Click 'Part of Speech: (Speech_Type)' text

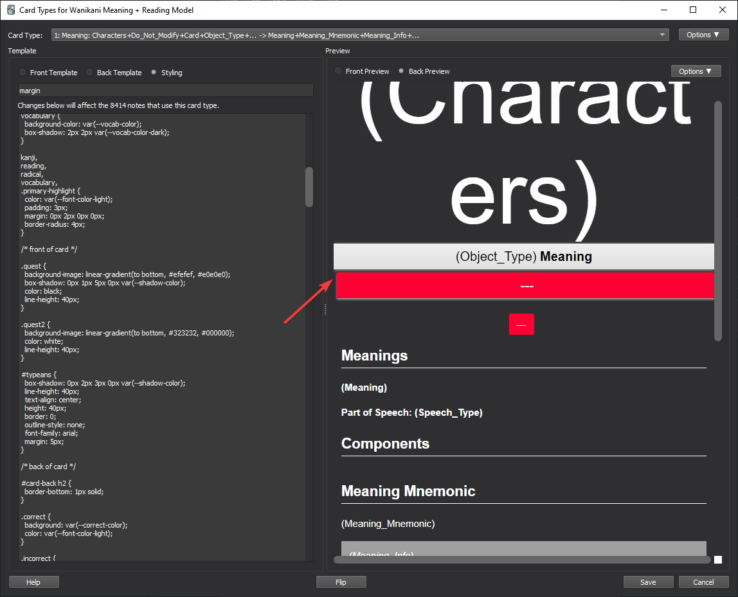pyautogui.click(x=412, y=413)
